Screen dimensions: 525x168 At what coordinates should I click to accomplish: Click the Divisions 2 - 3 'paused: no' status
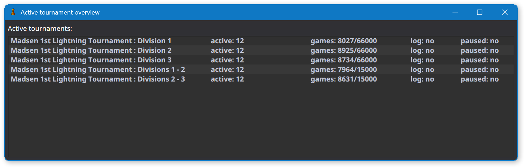click(x=480, y=79)
